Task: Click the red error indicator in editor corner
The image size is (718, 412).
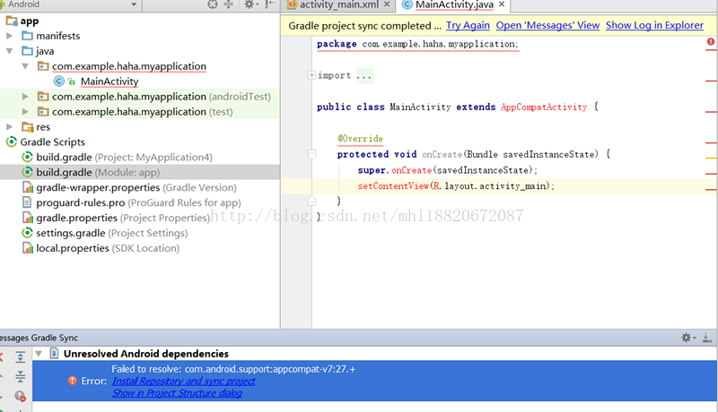Action: [x=710, y=42]
